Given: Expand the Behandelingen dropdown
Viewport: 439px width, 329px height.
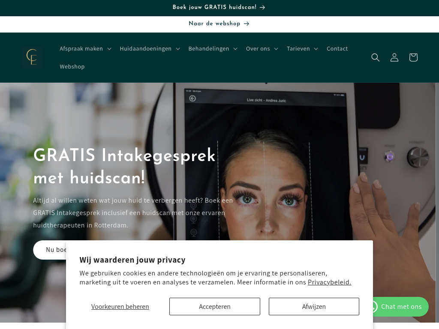Looking at the screenshot, I should (213, 49).
